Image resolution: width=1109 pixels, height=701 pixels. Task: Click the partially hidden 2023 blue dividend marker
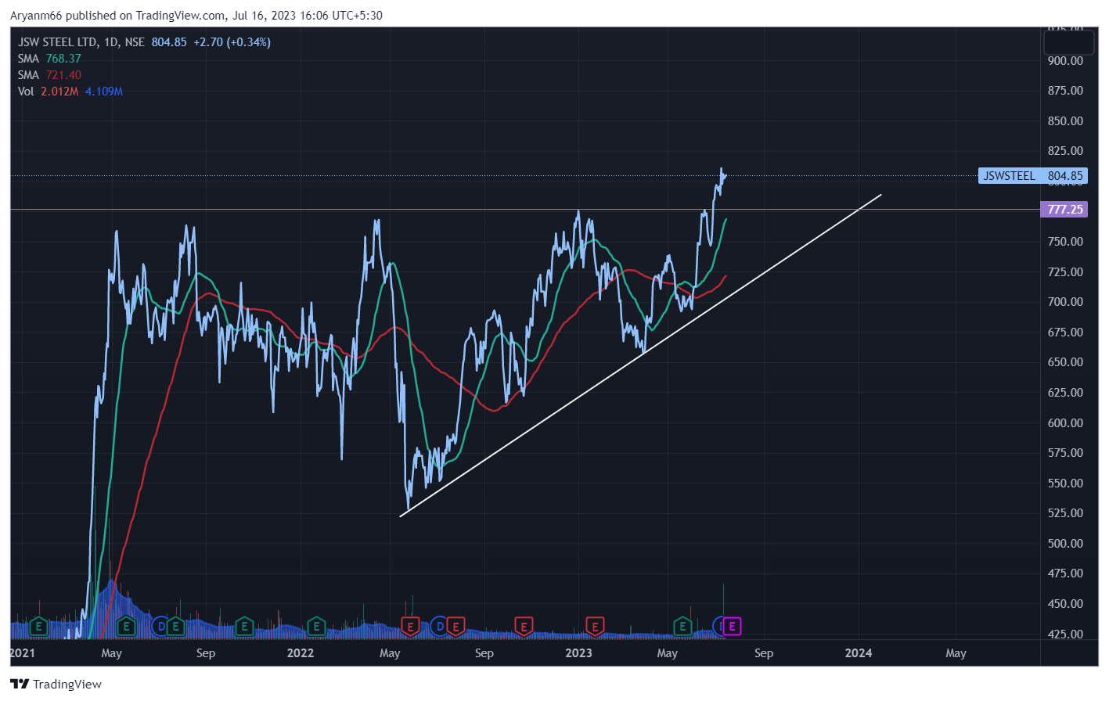pos(718,627)
